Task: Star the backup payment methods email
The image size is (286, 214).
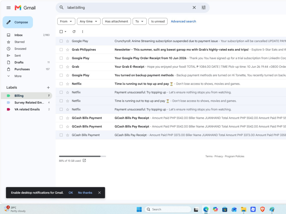Action: pyautogui.click(x=67, y=75)
